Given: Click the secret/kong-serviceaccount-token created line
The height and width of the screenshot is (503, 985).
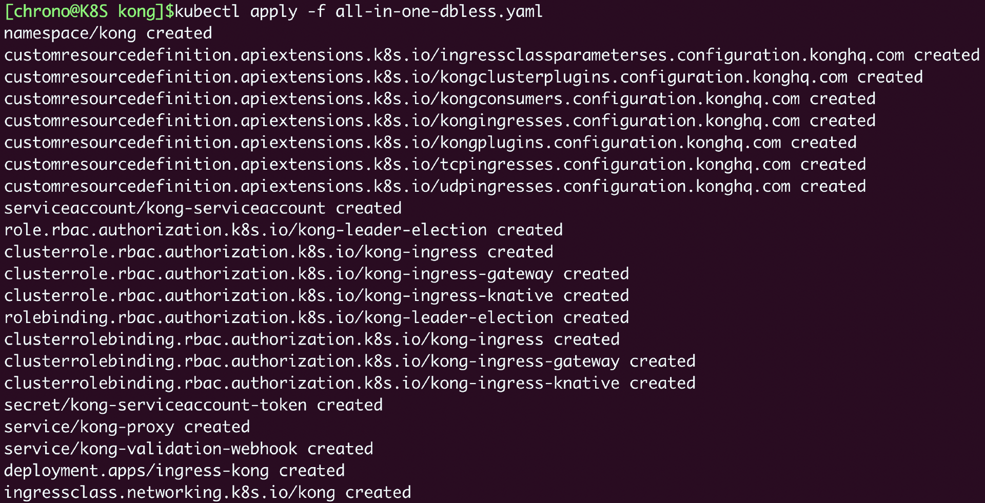Looking at the screenshot, I should tap(193, 405).
